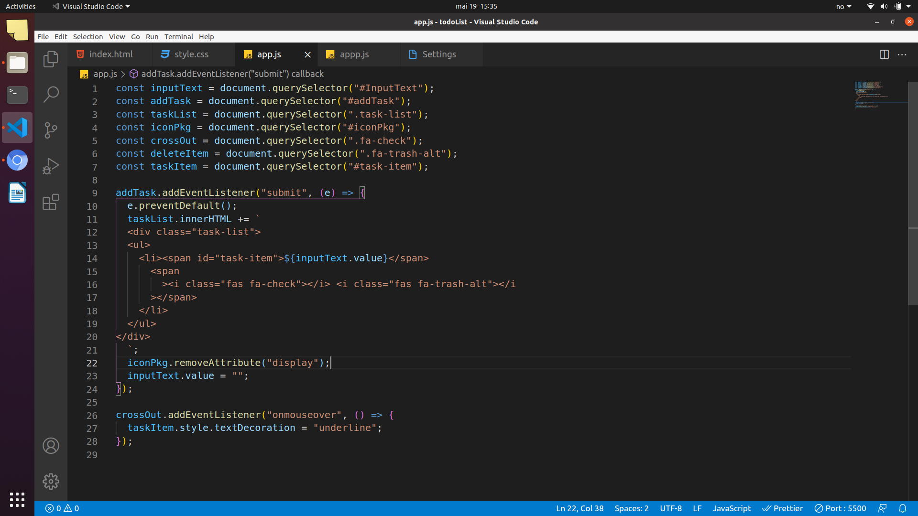Open the Run and Debug view
918x516 pixels.
point(51,166)
